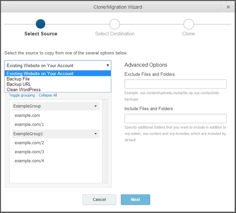The height and width of the screenshot is (213, 236).
Task: Choose Existing Website on Your Account option
Action: [40, 74]
